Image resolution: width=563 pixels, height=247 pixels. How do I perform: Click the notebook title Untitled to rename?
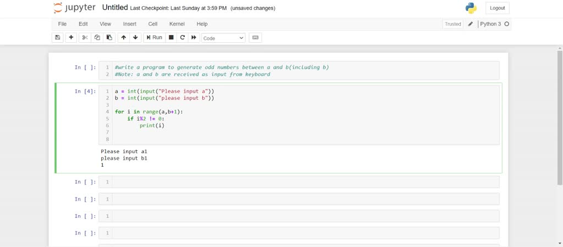pyautogui.click(x=115, y=8)
